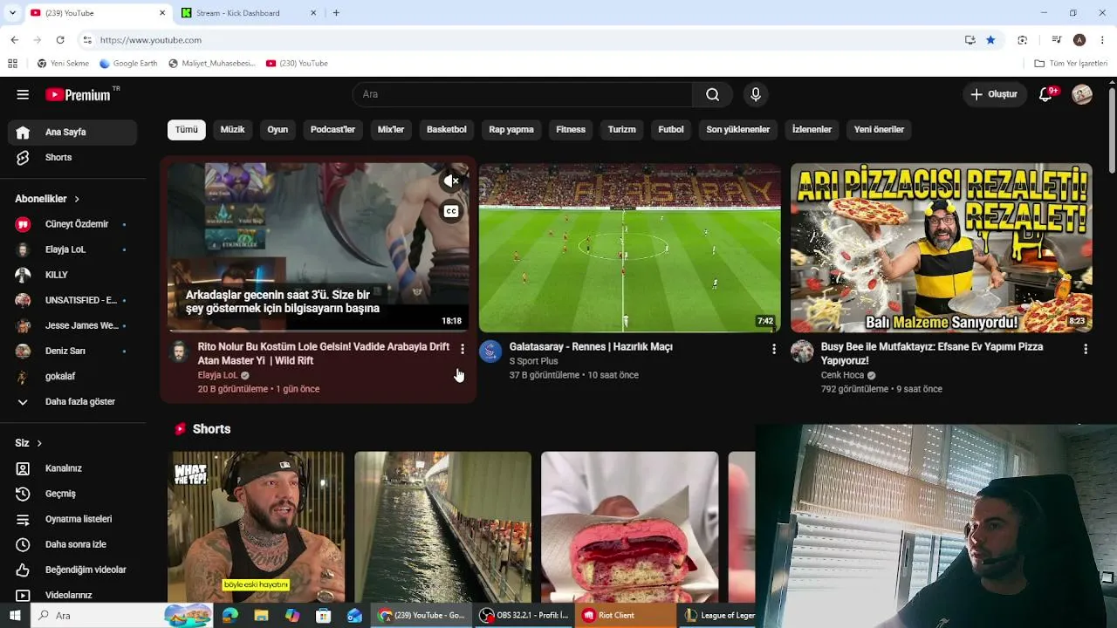Open the YouTube guide hamburger menu
The width and height of the screenshot is (1117, 628).
tap(23, 94)
